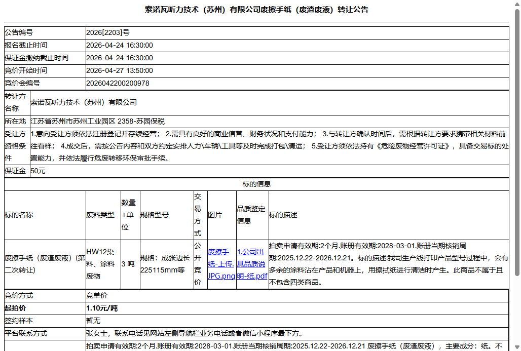Viewport: 521px width, 351px height.
Task: Click the 报名截止时间 label
Action: 26,45
